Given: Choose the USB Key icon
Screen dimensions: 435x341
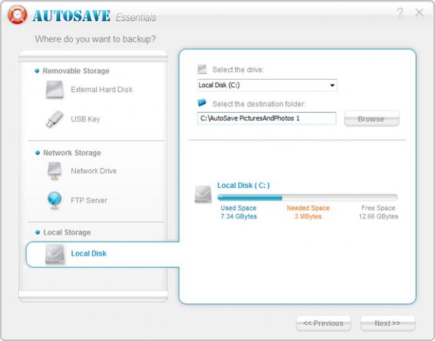Looking at the screenshot, I should pos(55,119).
